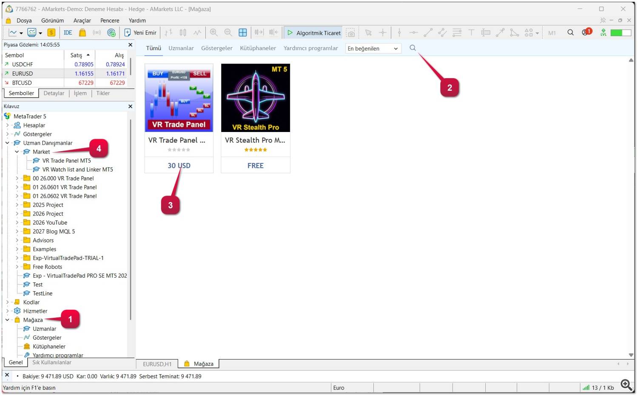Click the M1 timeframe button
Viewport: 638px width, 396px height.
click(x=552, y=33)
